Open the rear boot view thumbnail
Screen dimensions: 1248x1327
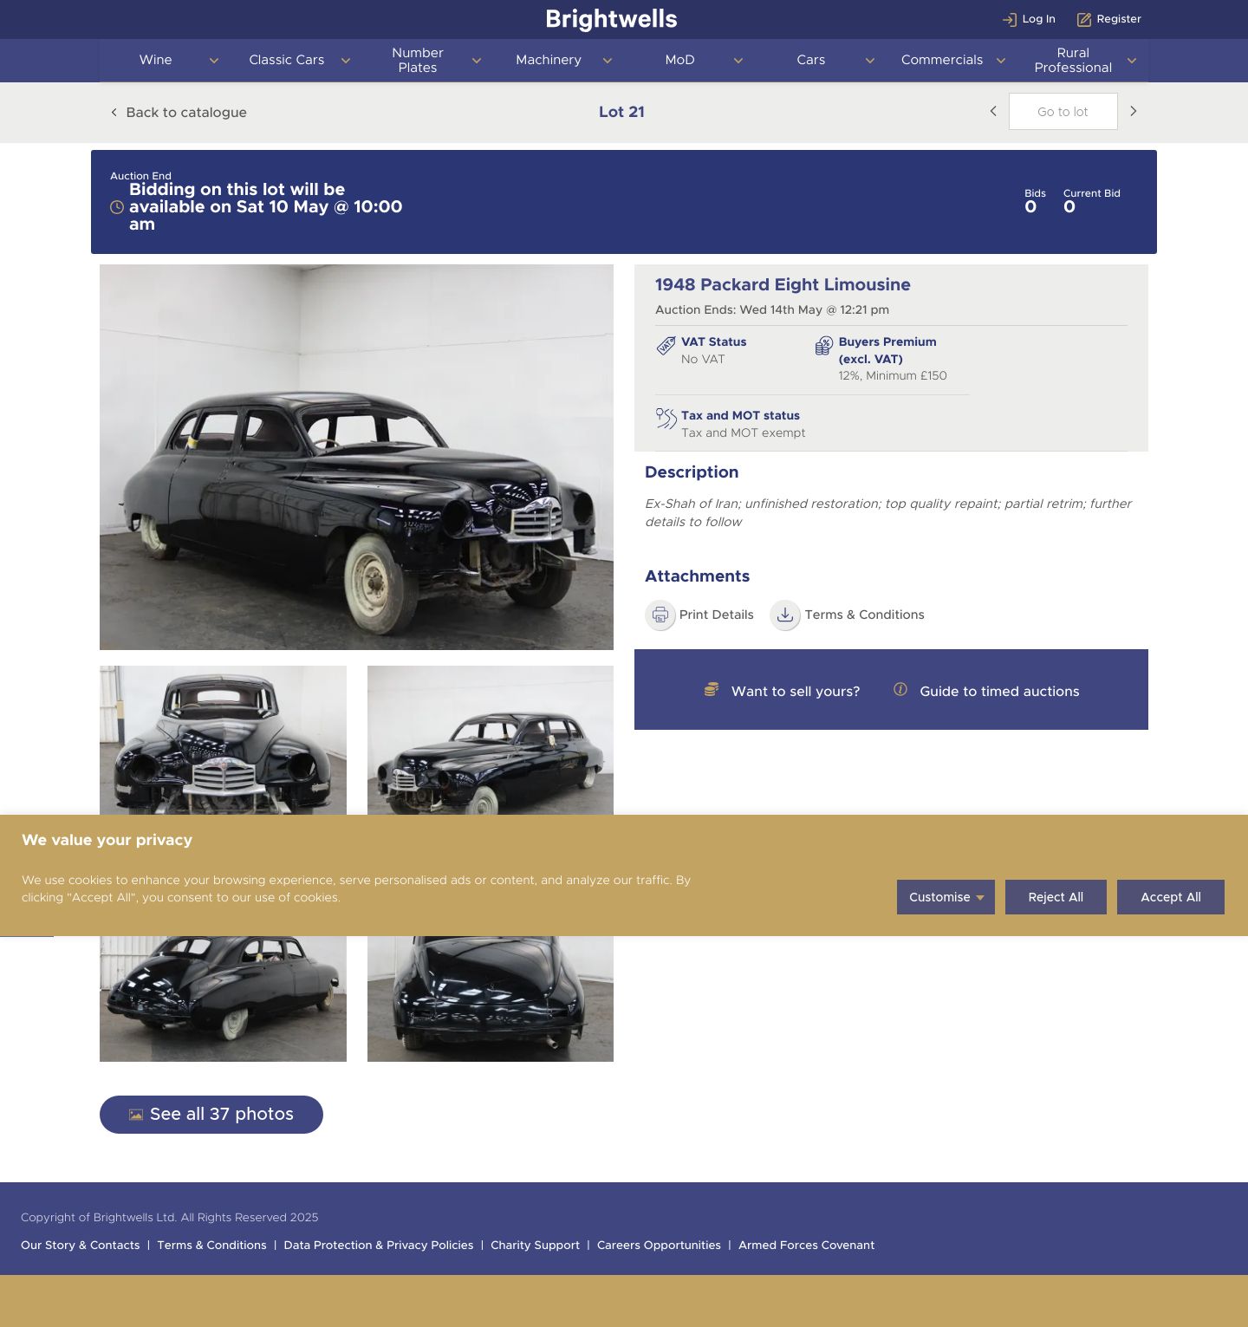coord(491,999)
